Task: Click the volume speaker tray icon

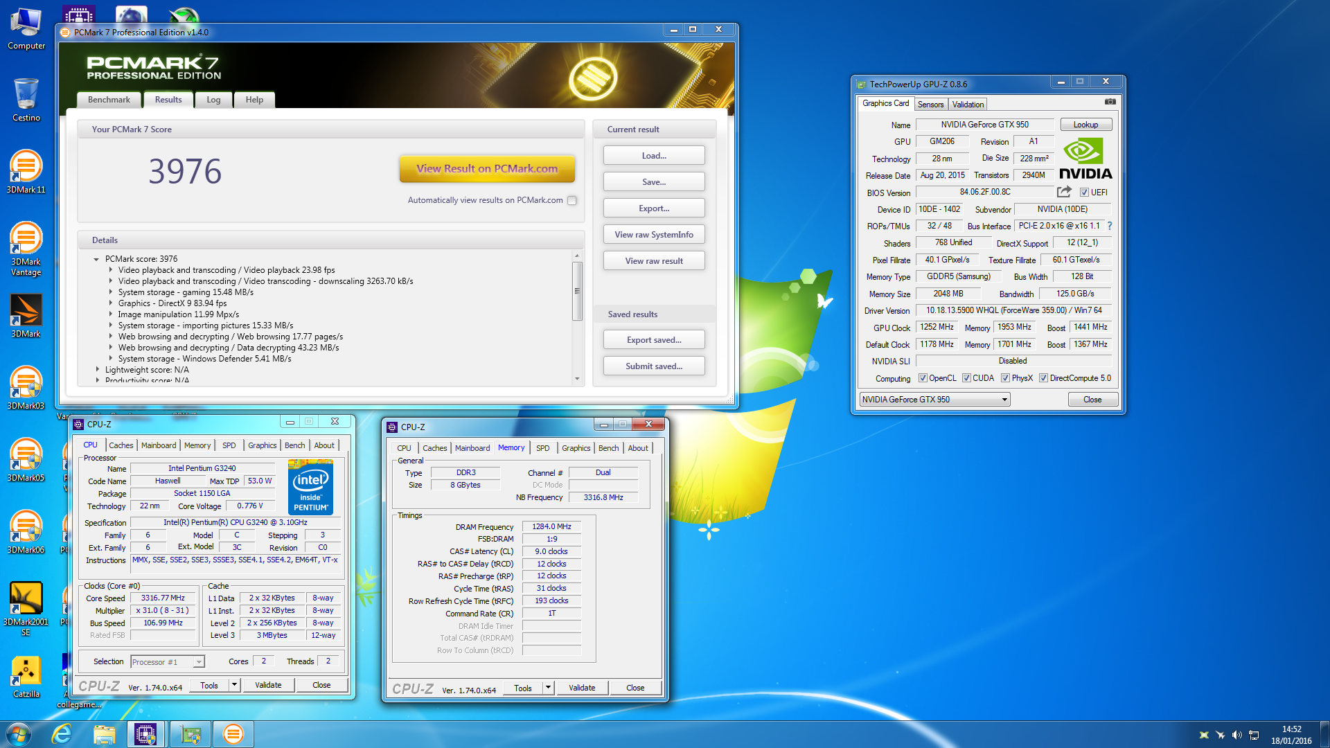Action: click(x=1237, y=735)
